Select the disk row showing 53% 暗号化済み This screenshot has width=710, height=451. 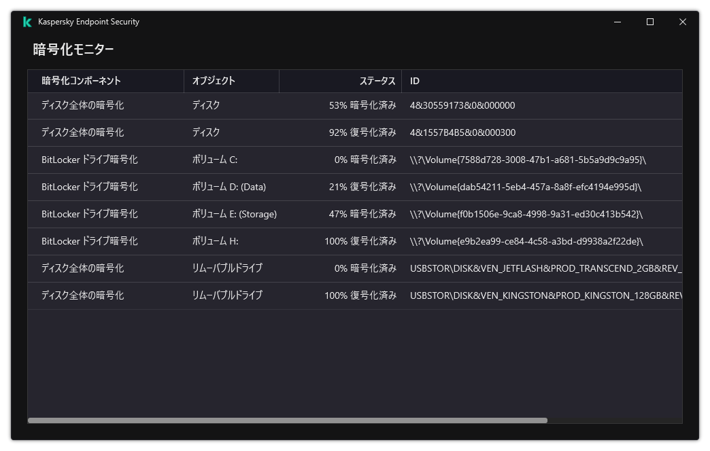point(204,105)
